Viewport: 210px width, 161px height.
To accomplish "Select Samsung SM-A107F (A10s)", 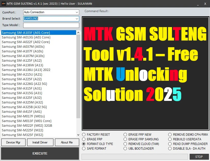I will click(39, 51).
